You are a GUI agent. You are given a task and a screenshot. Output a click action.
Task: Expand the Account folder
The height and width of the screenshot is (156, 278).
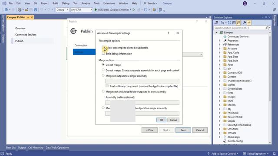click(x=219, y=49)
